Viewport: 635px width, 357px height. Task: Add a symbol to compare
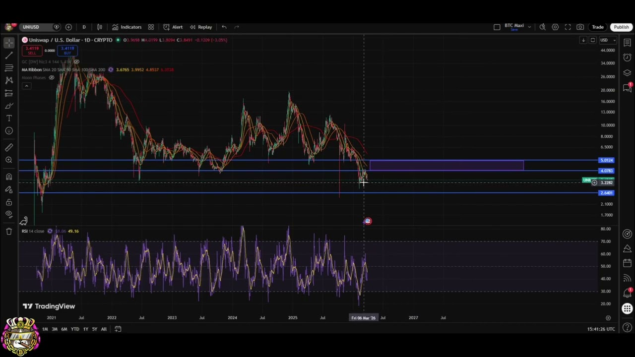[68, 27]
